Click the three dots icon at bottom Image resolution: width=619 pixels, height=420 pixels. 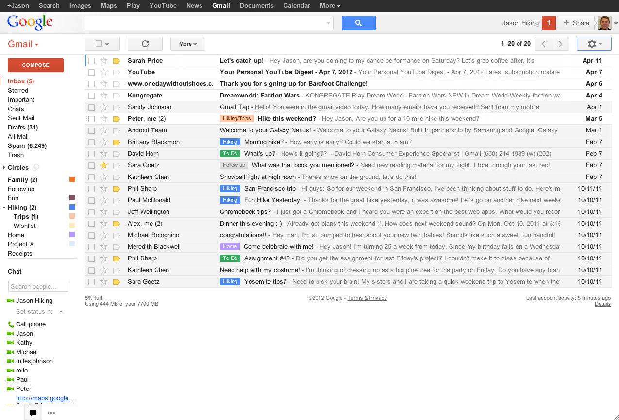51,413
